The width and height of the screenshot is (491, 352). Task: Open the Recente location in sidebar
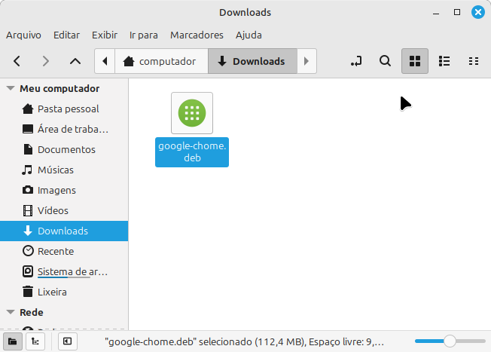(55, 251)
